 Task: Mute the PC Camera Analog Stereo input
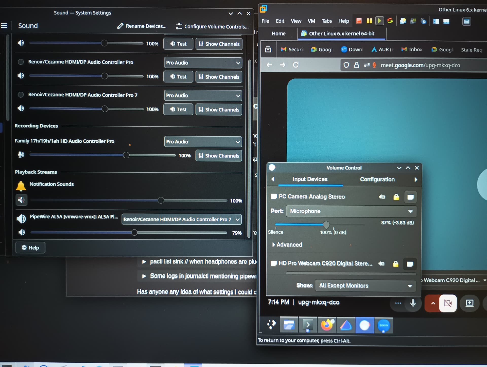(382, 197)
